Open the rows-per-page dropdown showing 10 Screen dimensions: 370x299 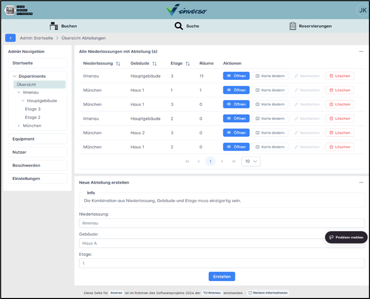point(251,162)
